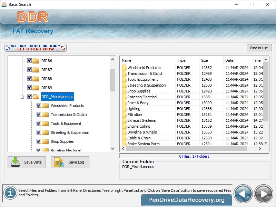The height and width of the screenshot is (207, 276).
Task: Click the back navigation arrow button
Action: pyautogui.click(x=243, y=194)
